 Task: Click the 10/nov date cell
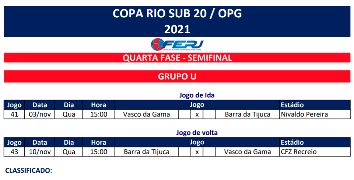[40, 152]
